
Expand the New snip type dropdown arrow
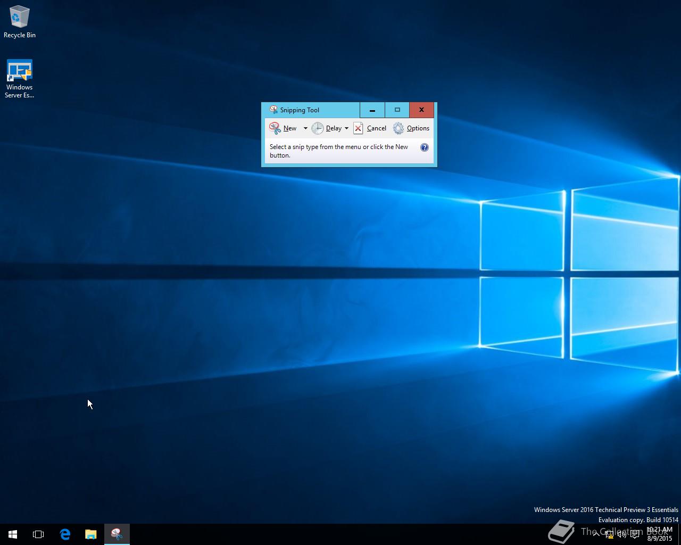305,128
